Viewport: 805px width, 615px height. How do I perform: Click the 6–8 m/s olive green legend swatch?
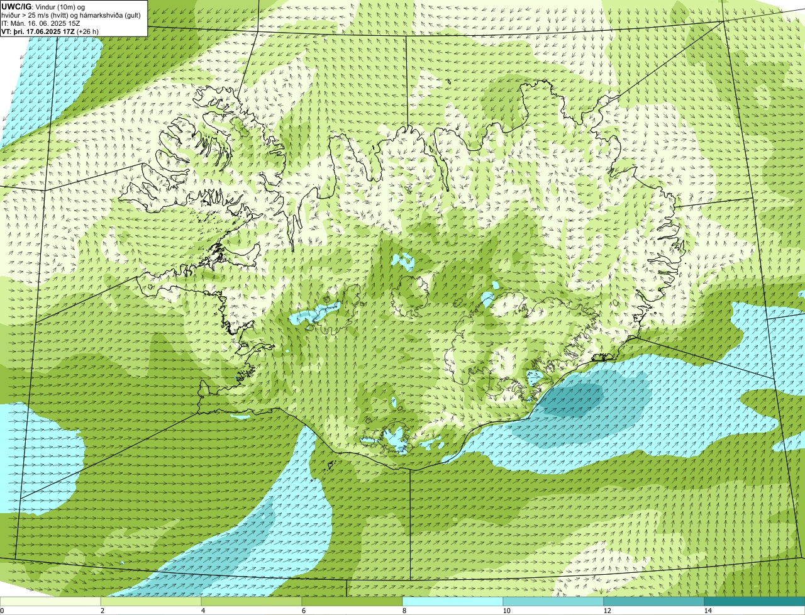pos(352,602)
